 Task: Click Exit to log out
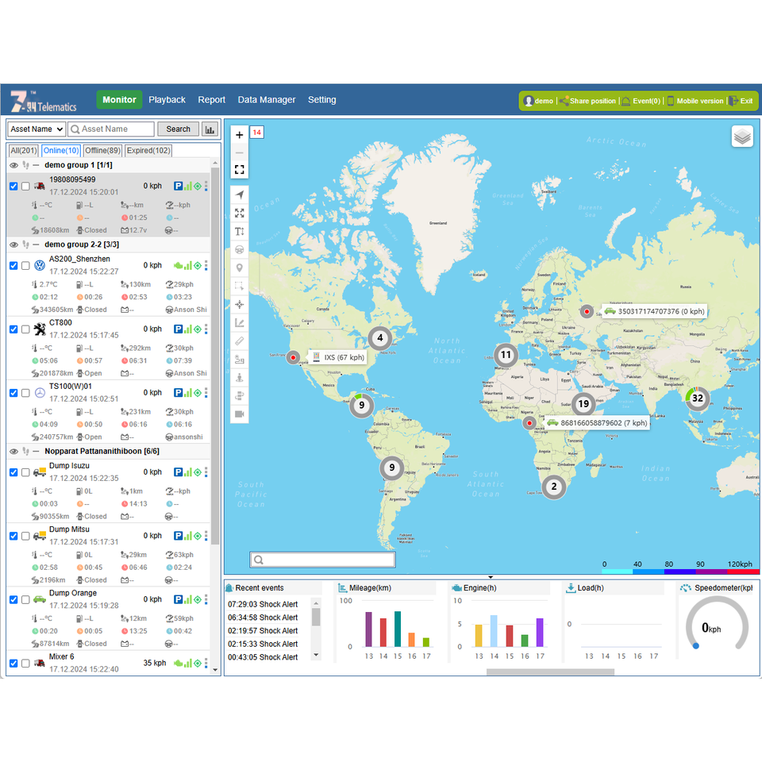(741, 101)
